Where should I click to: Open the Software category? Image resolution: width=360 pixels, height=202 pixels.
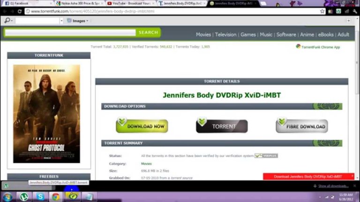click(286, 35)
